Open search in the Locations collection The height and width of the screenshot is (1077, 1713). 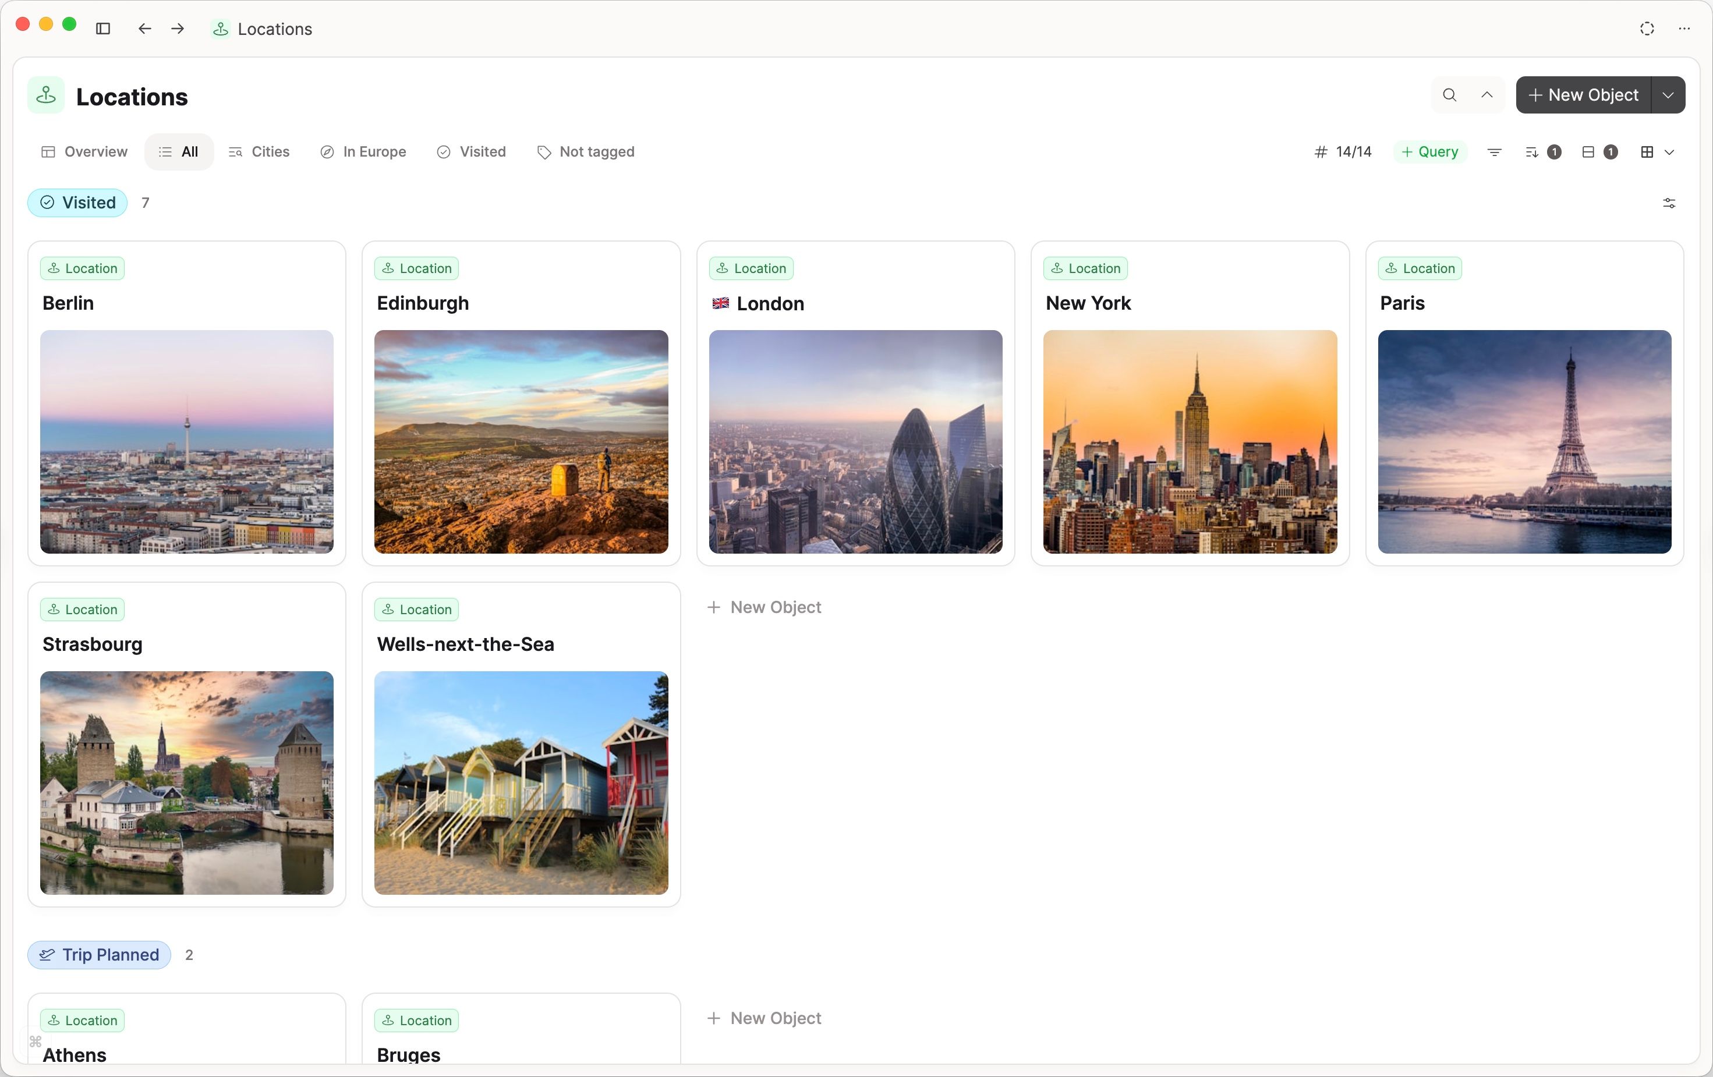1449,95
